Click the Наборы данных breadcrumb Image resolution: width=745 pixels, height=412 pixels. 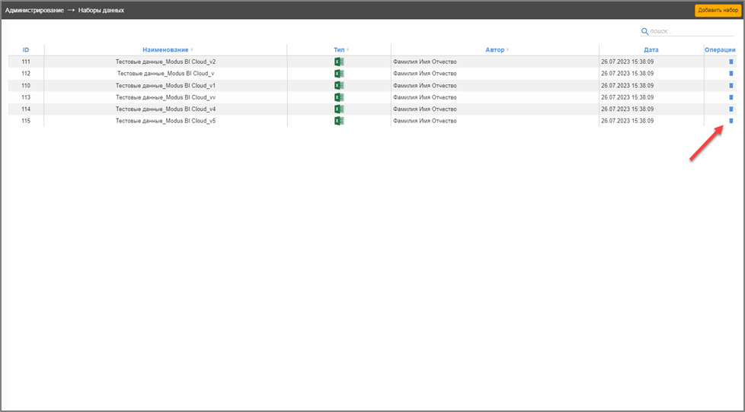coord(101,11)
